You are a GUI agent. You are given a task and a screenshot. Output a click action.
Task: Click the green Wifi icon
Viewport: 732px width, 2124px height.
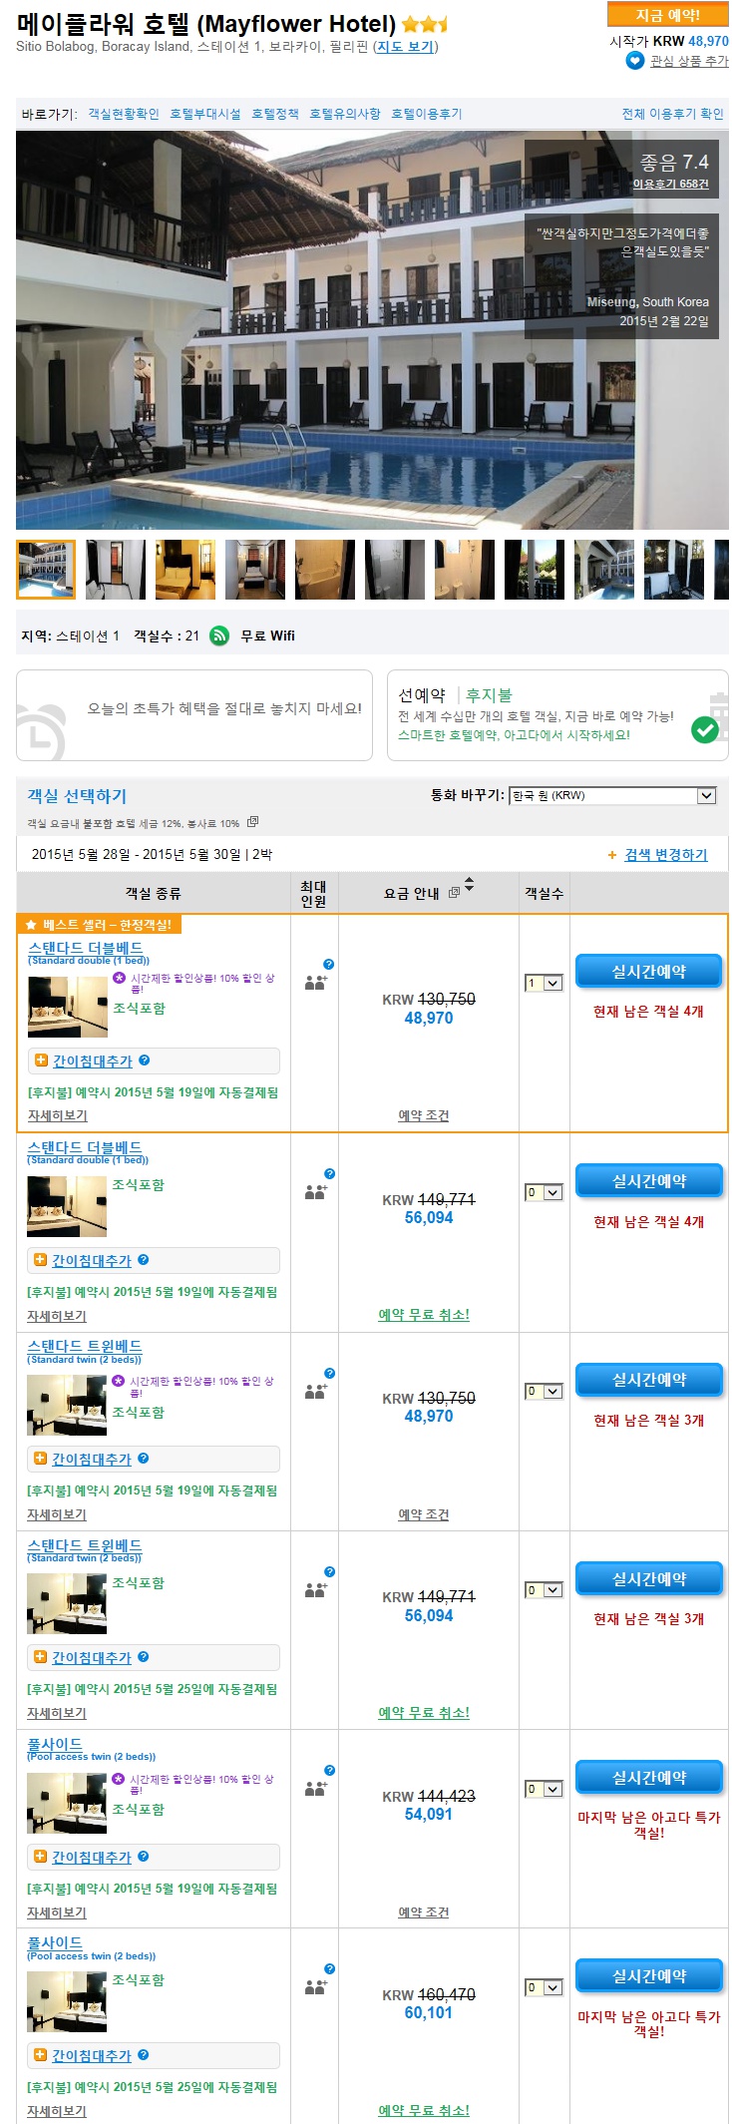(x=219, y=636)
